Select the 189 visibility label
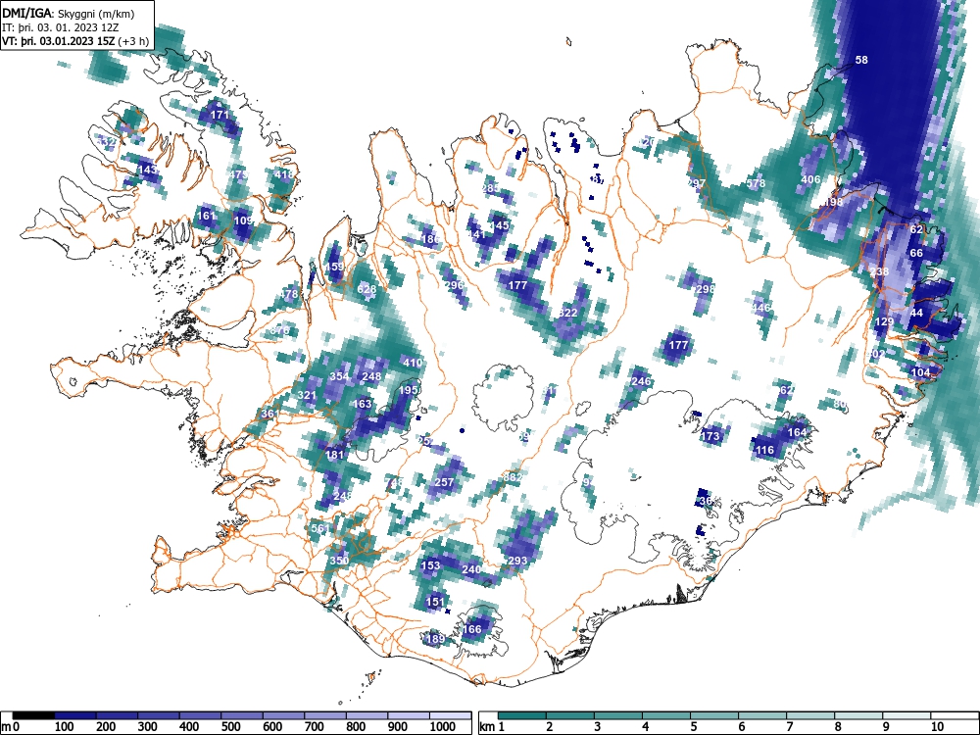This screenshot has width=980, height=735. tap(434, 639)
